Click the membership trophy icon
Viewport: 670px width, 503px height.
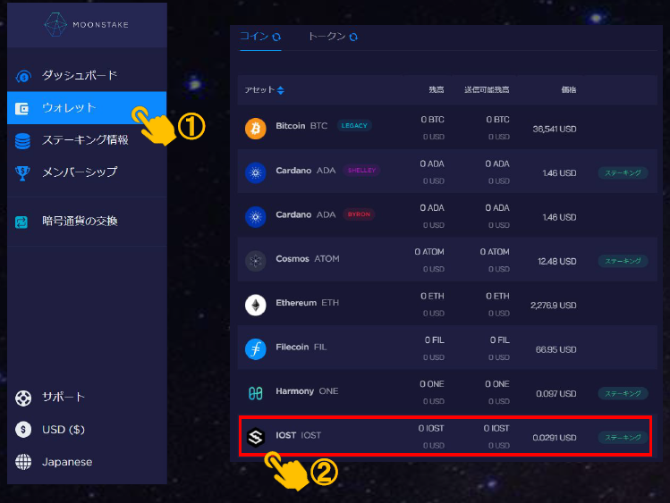click(22, 172)
